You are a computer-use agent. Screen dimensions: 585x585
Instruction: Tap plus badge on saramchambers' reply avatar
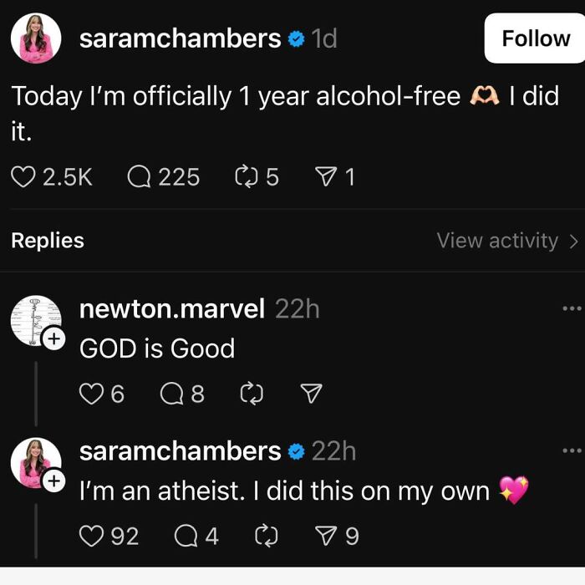pyautogui.click(x=53, y=481)
